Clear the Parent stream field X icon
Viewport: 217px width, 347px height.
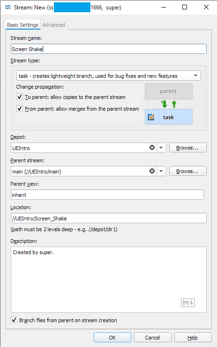tap(152, 171)
